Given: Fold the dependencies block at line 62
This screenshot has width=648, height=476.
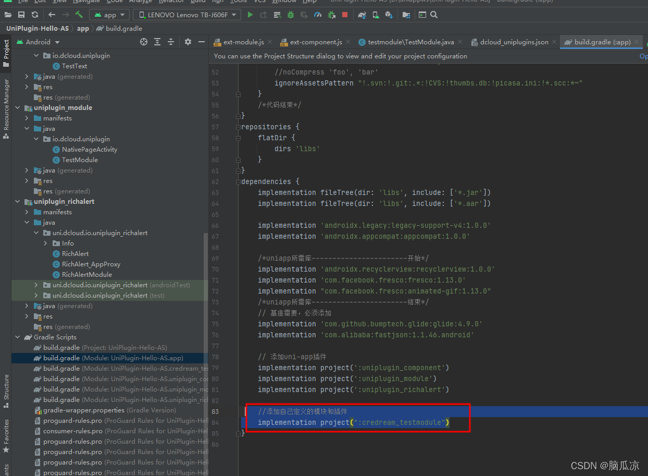Looking at the screenshot, I should pyautogui.click(x=238, y=182).
